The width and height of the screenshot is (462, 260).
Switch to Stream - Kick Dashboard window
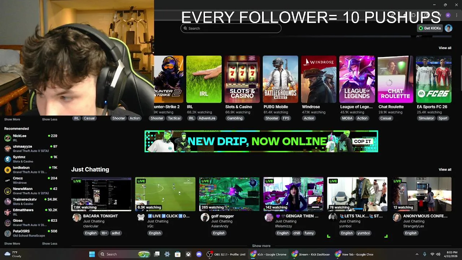[x=311, y=254]
